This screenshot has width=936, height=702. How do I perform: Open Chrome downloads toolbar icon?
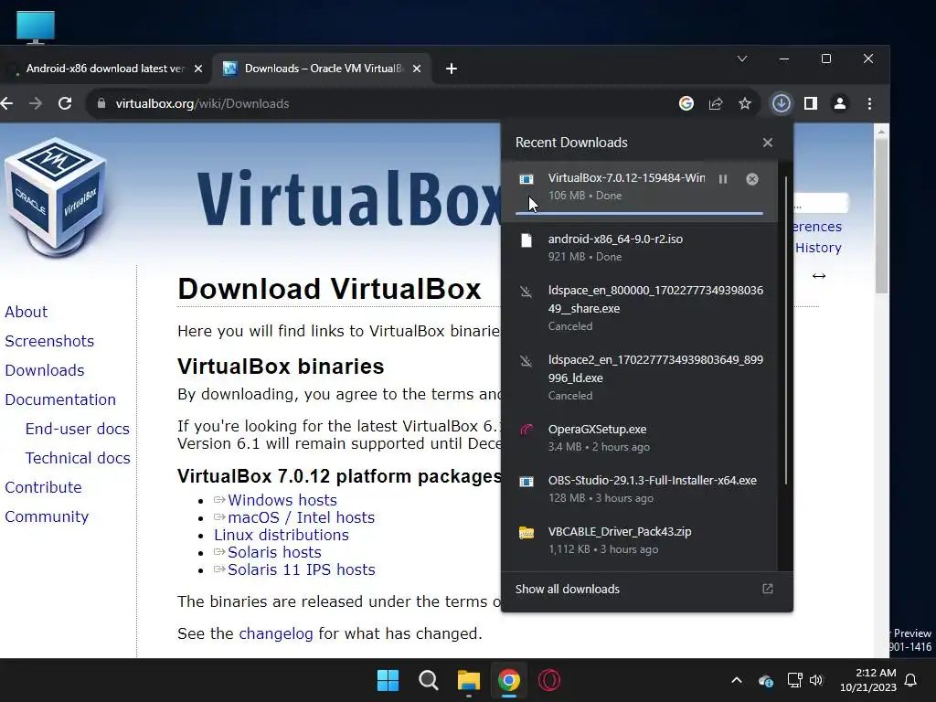pyautogui.click(x=781, y=103)
